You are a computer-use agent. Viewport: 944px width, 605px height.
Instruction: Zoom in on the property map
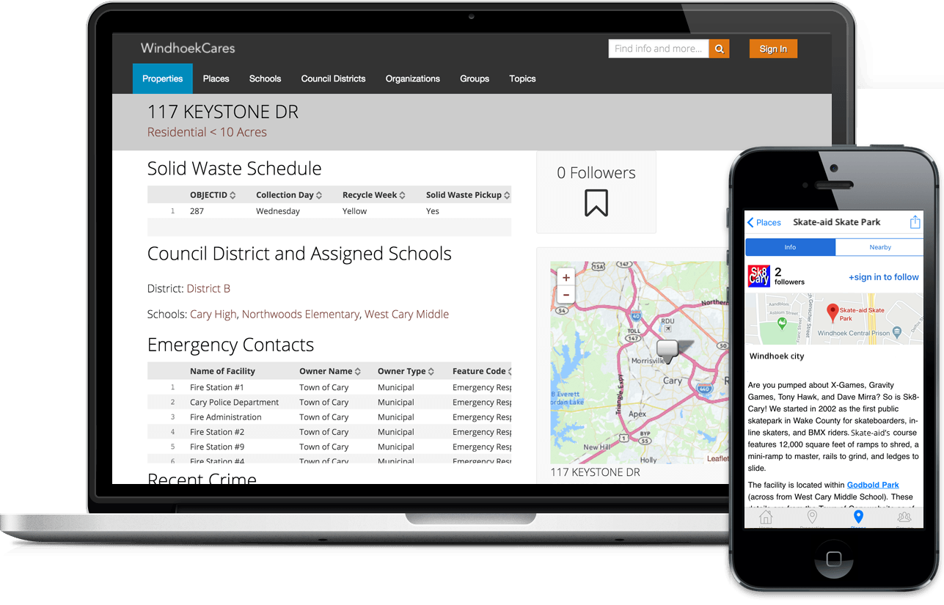566,278
